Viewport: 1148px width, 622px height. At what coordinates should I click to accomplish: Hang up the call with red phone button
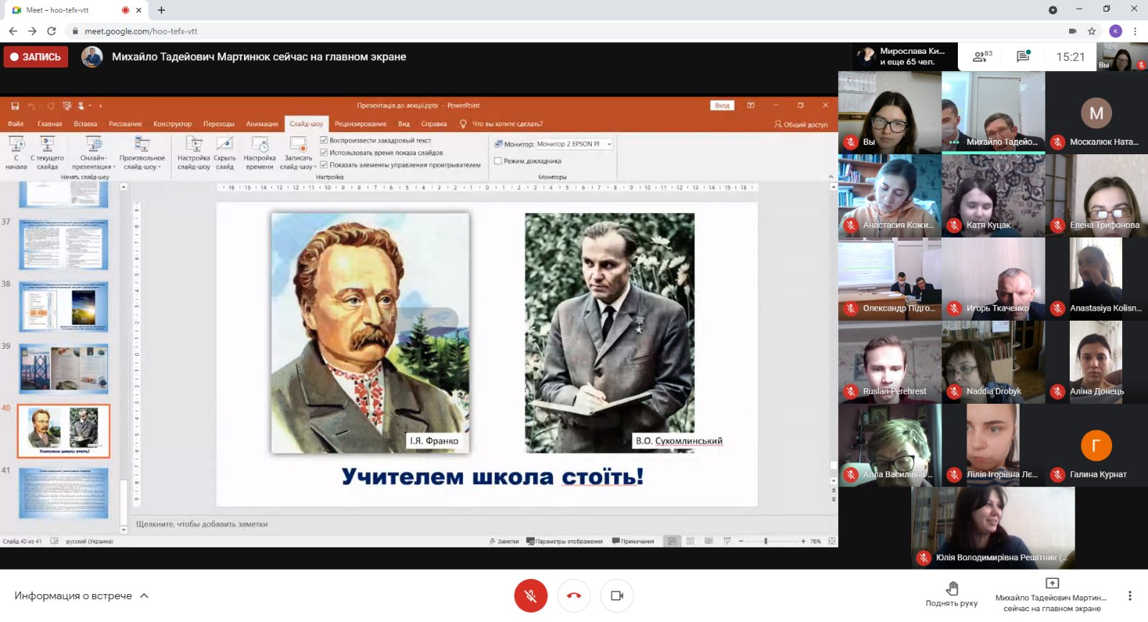[x=574, y=595]
